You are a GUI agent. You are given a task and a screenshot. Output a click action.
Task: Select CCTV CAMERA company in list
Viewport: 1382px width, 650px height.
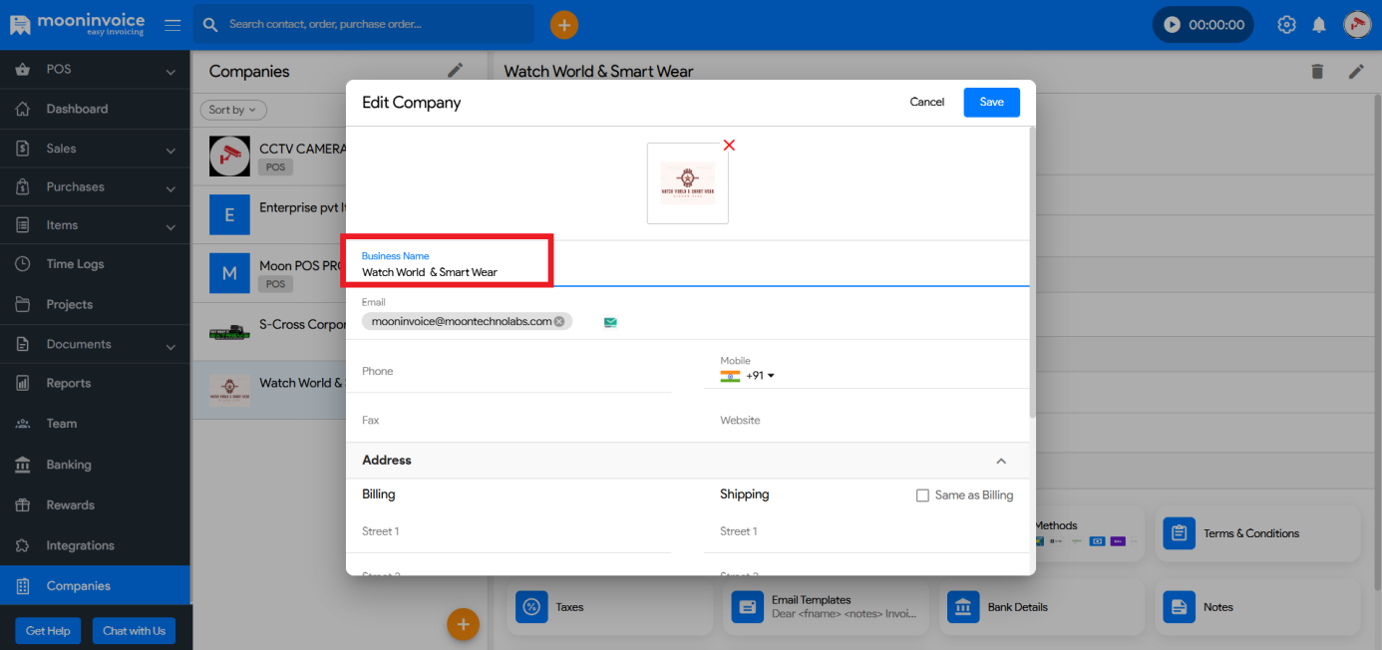(269, 157)
